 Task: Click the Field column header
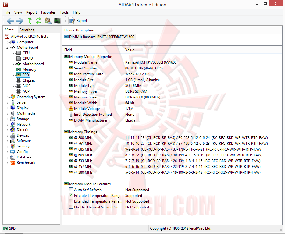point(93,50)
